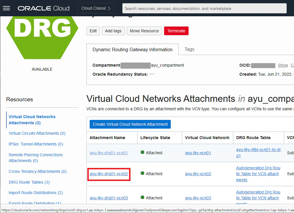
Task: Open Virtual Cloud Networks Attachments (3)
Action: (x=32, y=120)
